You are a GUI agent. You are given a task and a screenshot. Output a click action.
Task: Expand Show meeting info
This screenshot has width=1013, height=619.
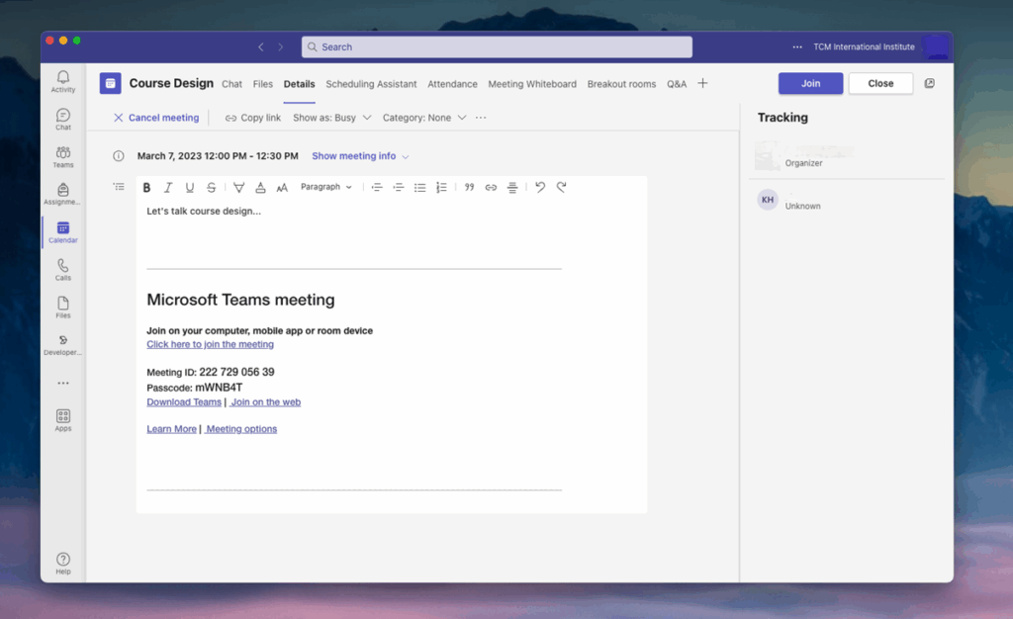[360, 156]
